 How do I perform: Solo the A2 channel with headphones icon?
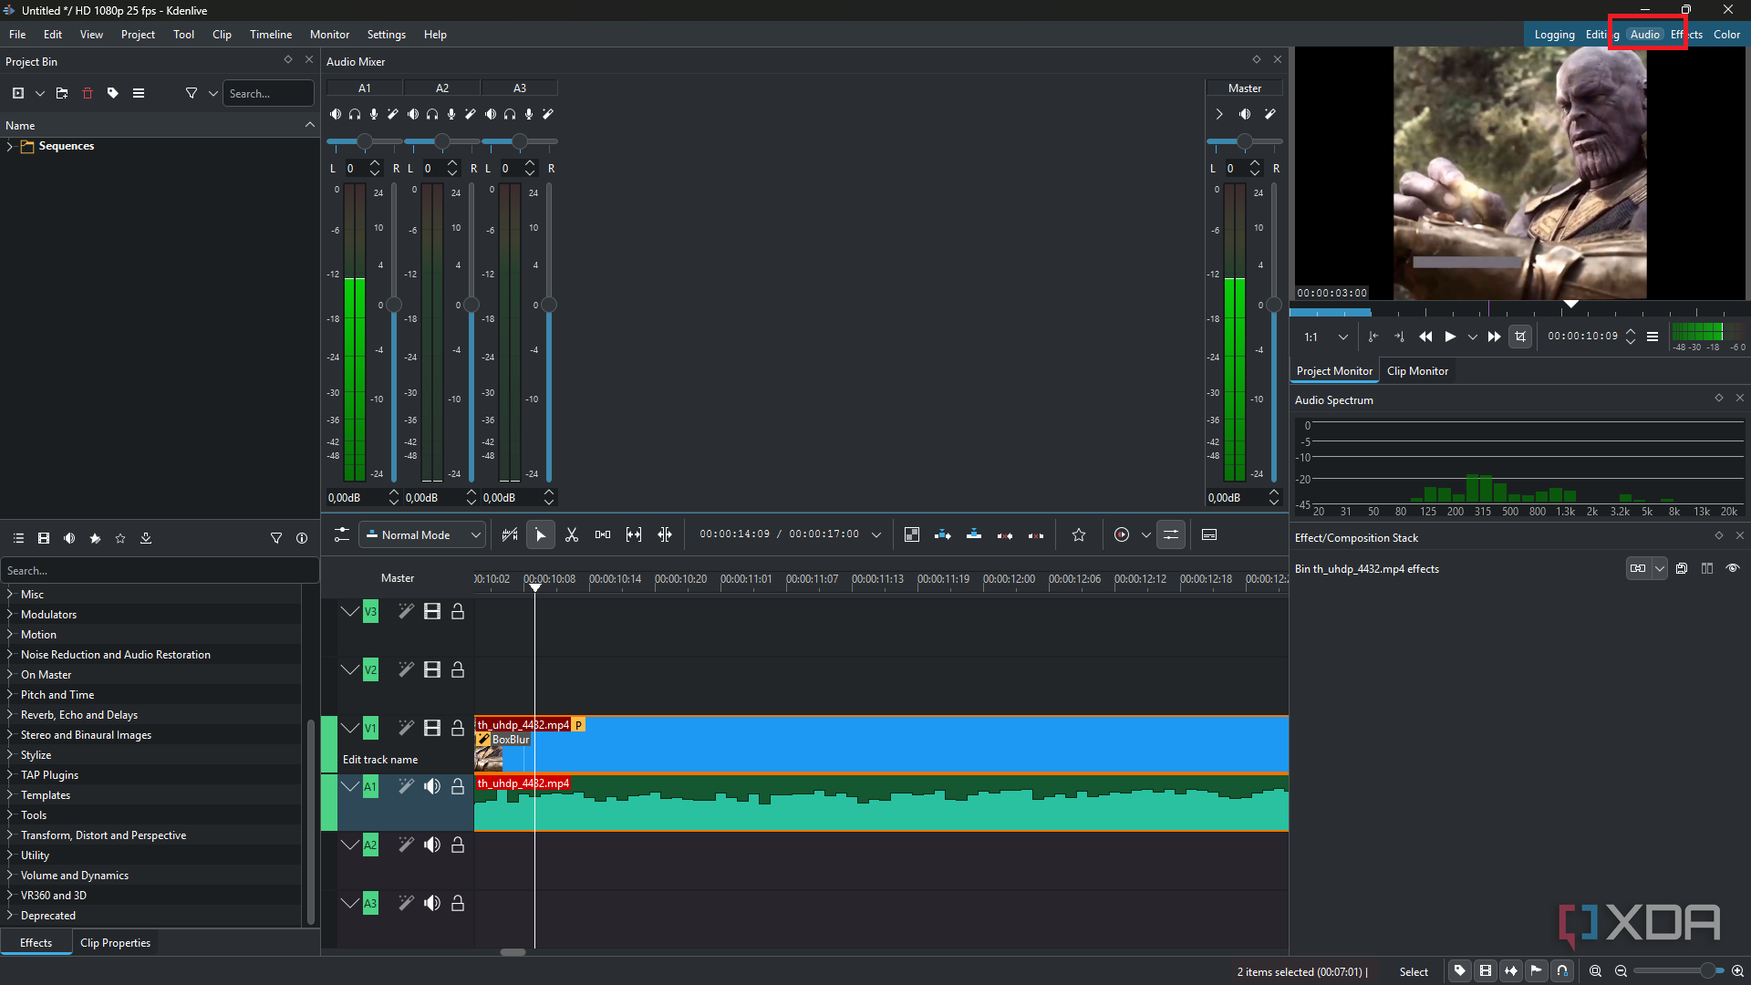pyautogui.click(x=432, y=114)
